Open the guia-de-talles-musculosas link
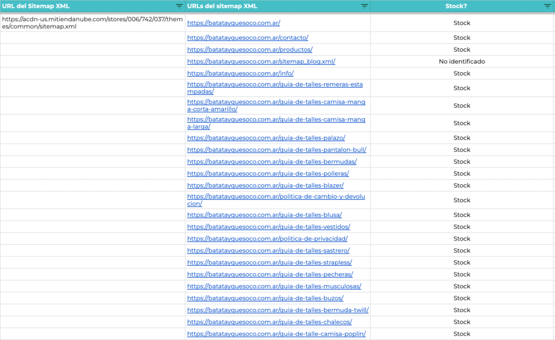This screenshot has height=340, width=555. click(x=274, y=286)
